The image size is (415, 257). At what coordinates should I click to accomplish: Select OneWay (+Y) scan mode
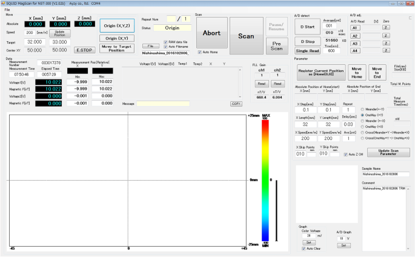pos(362,115)
